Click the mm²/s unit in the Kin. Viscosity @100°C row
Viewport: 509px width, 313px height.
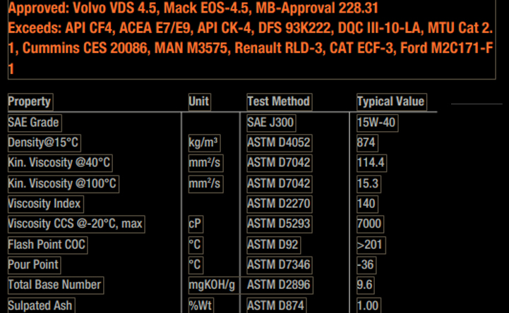point(205,184)
